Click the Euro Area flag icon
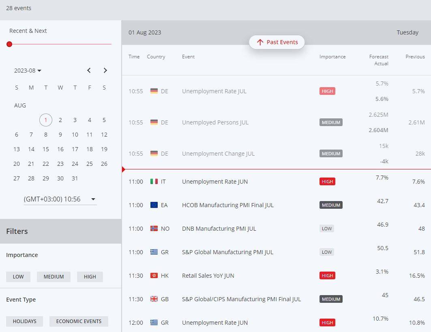431x332 pixels. (x=154, y=205)
